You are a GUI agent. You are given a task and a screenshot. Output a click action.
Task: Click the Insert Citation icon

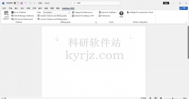click(x=6, y=13)
